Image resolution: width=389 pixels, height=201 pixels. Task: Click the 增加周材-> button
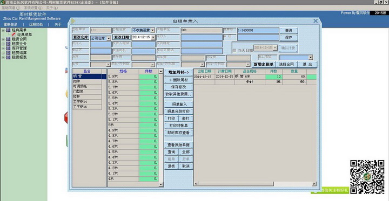tap(179, 72)
